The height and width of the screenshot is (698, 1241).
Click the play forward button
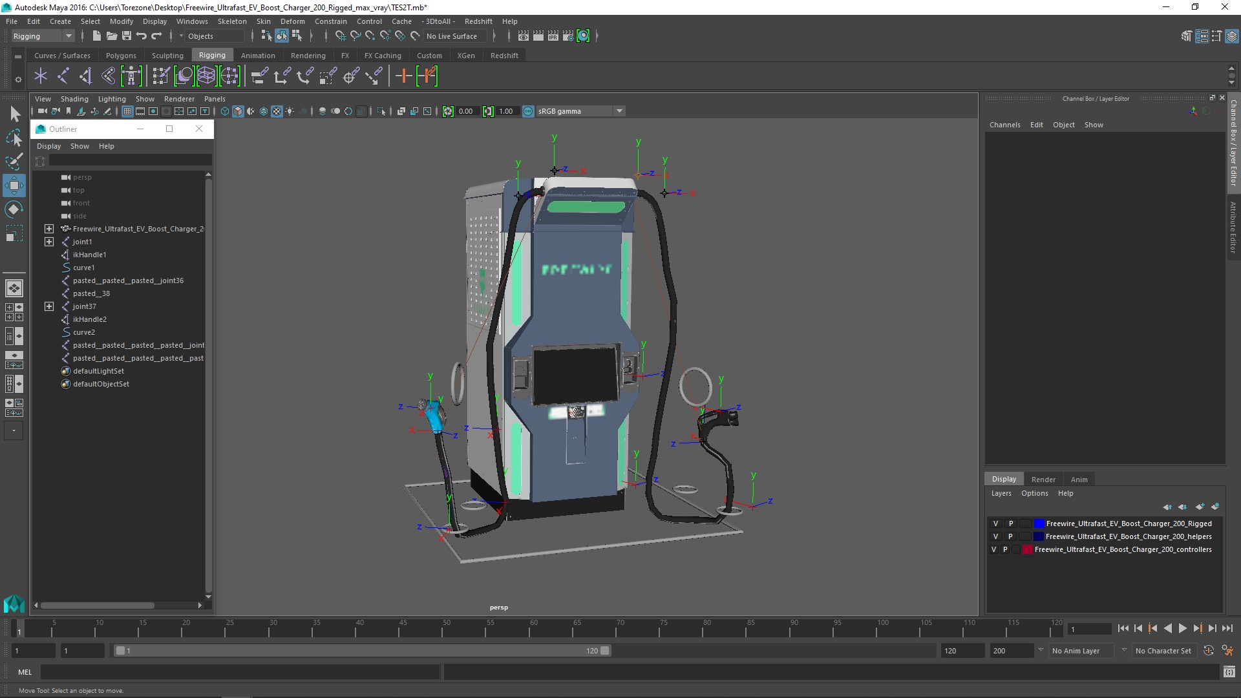coord(1182,628)
